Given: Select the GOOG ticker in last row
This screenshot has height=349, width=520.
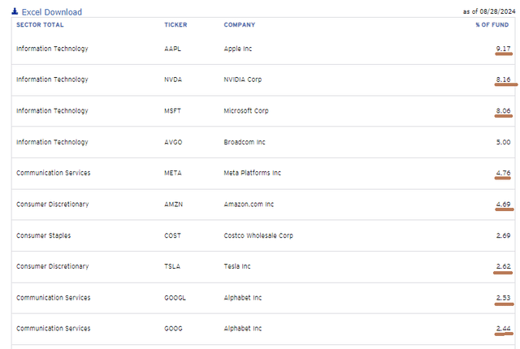Looking at the screenshot, I should (173, 329).
